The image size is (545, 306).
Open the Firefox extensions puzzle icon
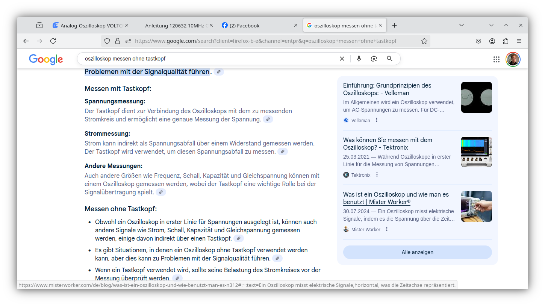tap(506, 41)
